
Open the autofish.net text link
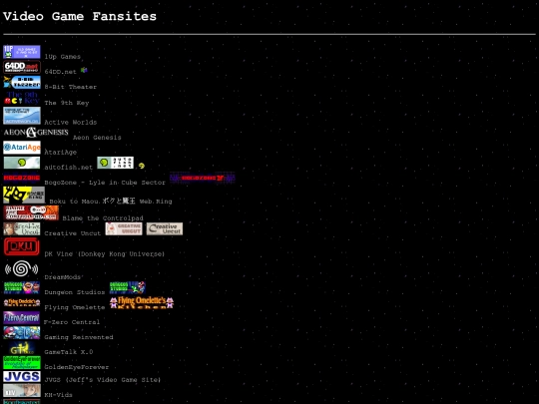[69, 168]
